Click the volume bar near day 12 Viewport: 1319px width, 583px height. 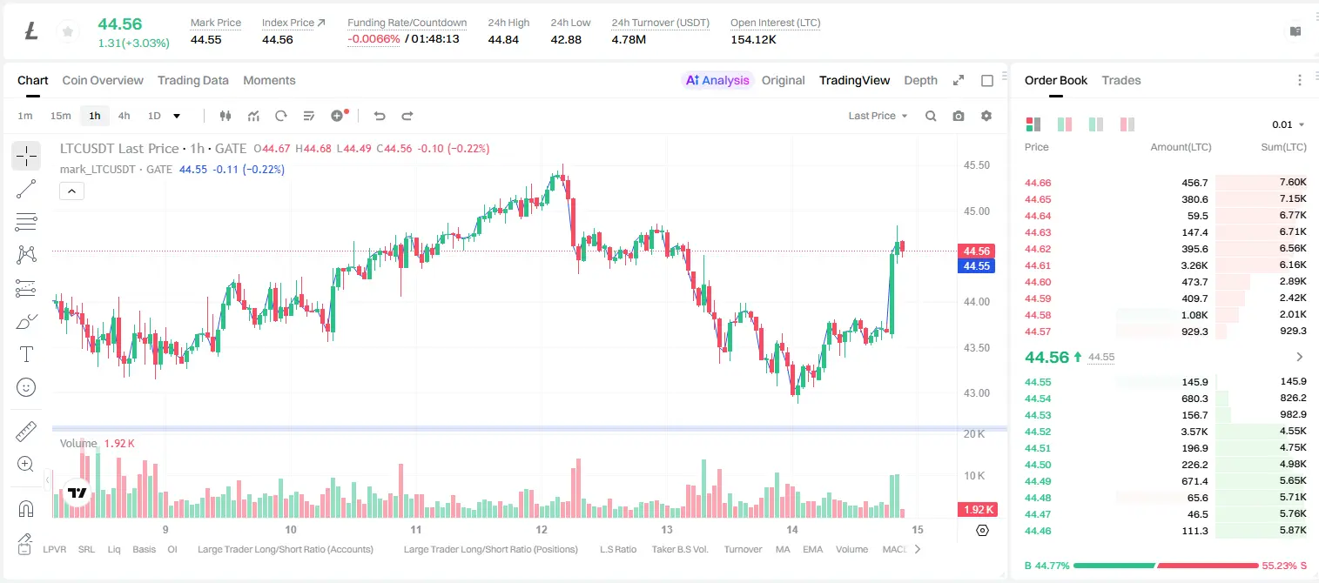[x=576, y=488]
